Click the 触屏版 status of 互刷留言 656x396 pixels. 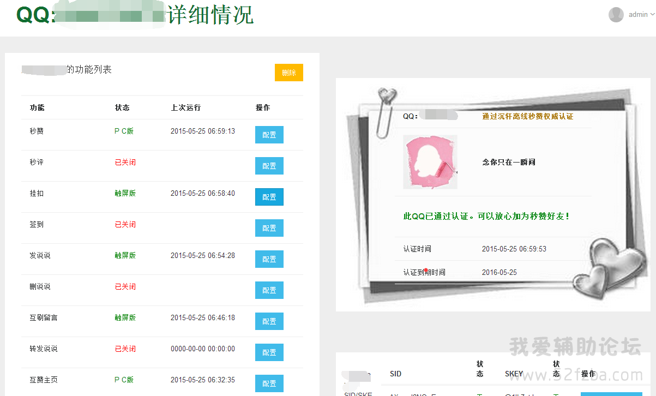(x=125, y=317)
